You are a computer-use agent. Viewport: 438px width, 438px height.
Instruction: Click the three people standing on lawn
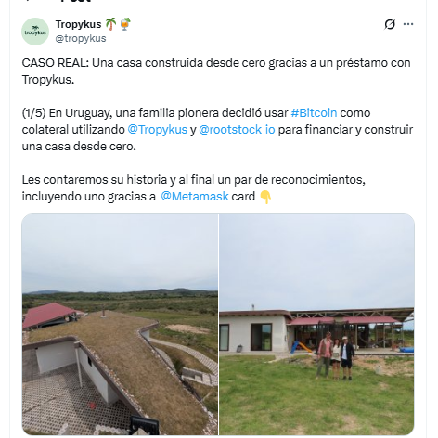pos(335,356)
